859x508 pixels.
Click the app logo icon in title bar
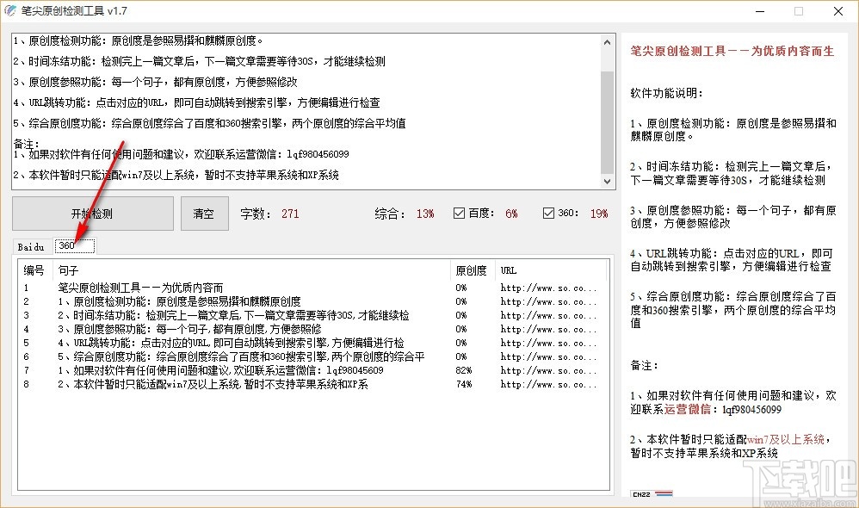click(9, 11)
